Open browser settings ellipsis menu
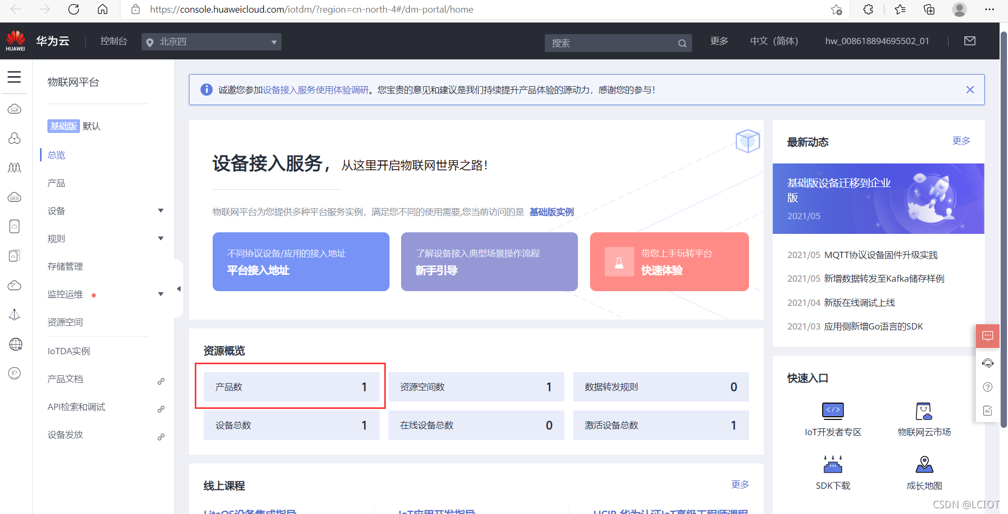Viewport: 1008px width, 514px height. pyautogui.click(x=990, y=9)
